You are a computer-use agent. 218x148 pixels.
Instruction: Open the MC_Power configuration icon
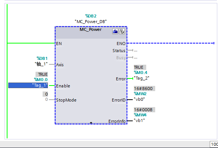coord(115,31)
